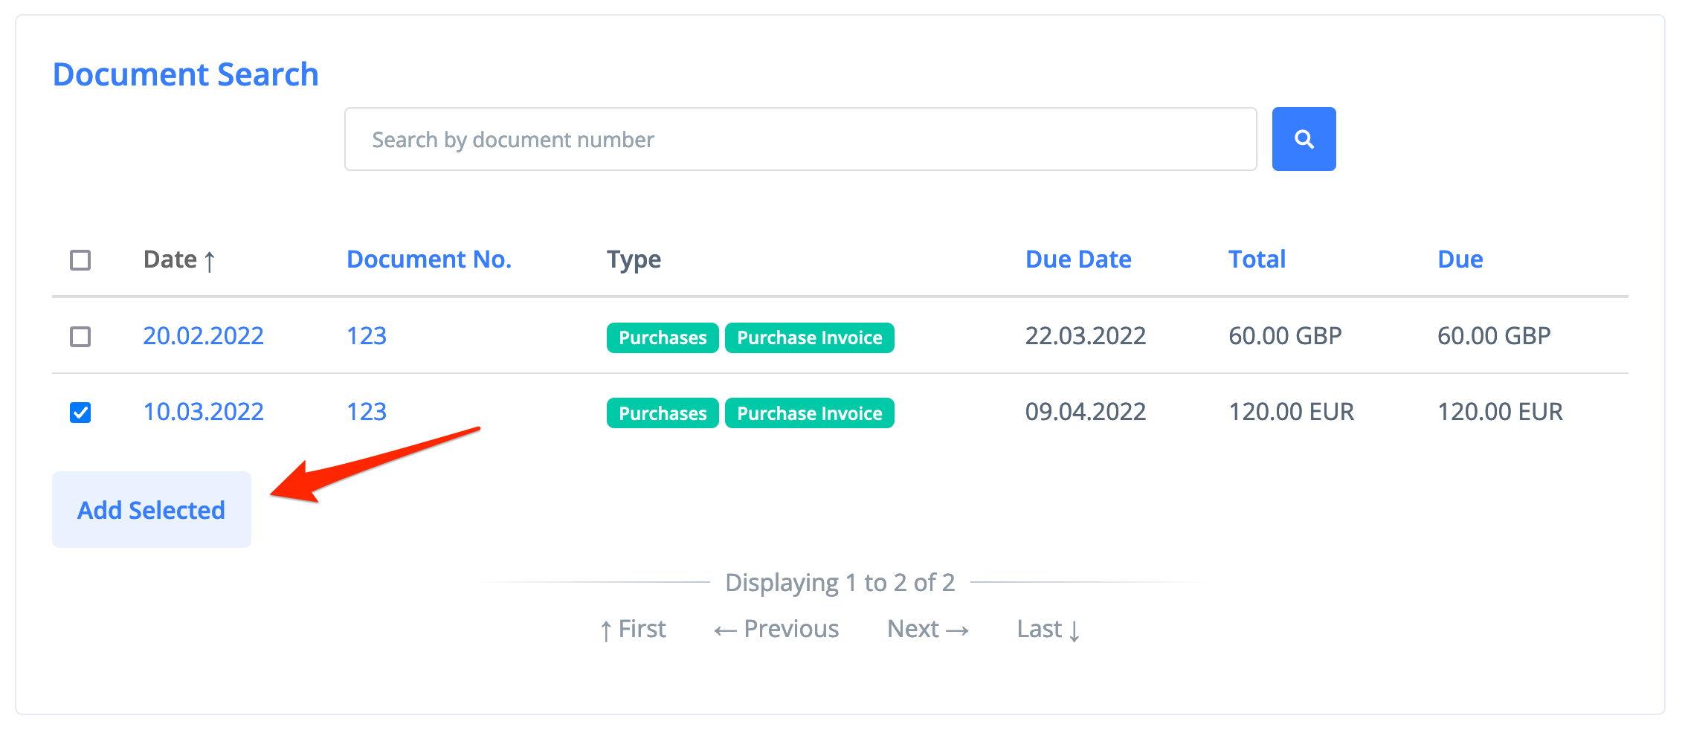
Task: Click the blue magnifier search button
Action: [x=1303, y=139]
